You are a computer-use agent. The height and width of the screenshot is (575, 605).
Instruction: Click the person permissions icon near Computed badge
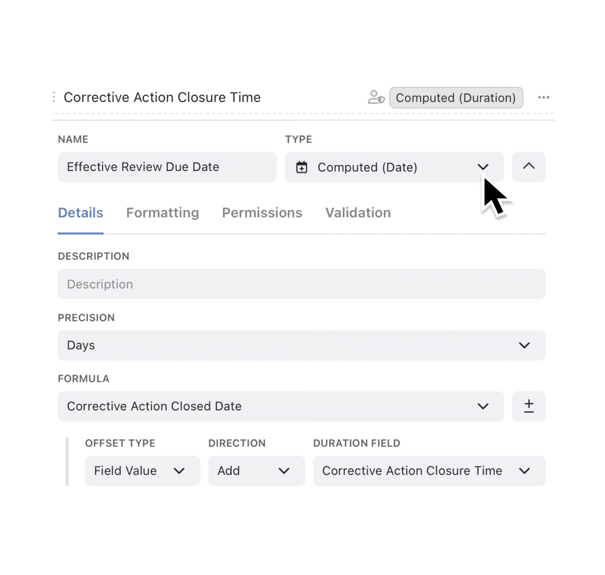click(376, 97)
